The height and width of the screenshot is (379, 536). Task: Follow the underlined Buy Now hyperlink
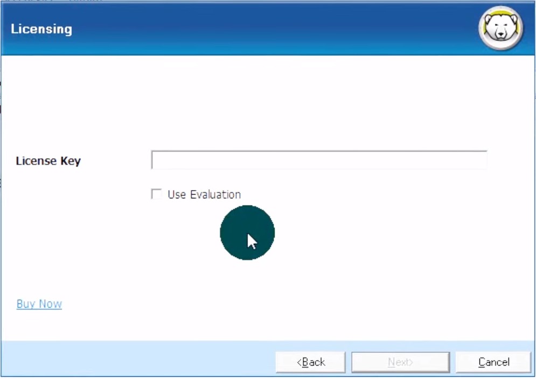39,304
